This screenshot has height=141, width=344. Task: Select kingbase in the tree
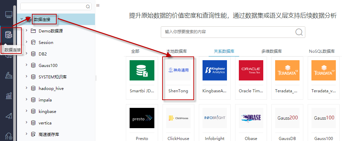pos(47,112)
